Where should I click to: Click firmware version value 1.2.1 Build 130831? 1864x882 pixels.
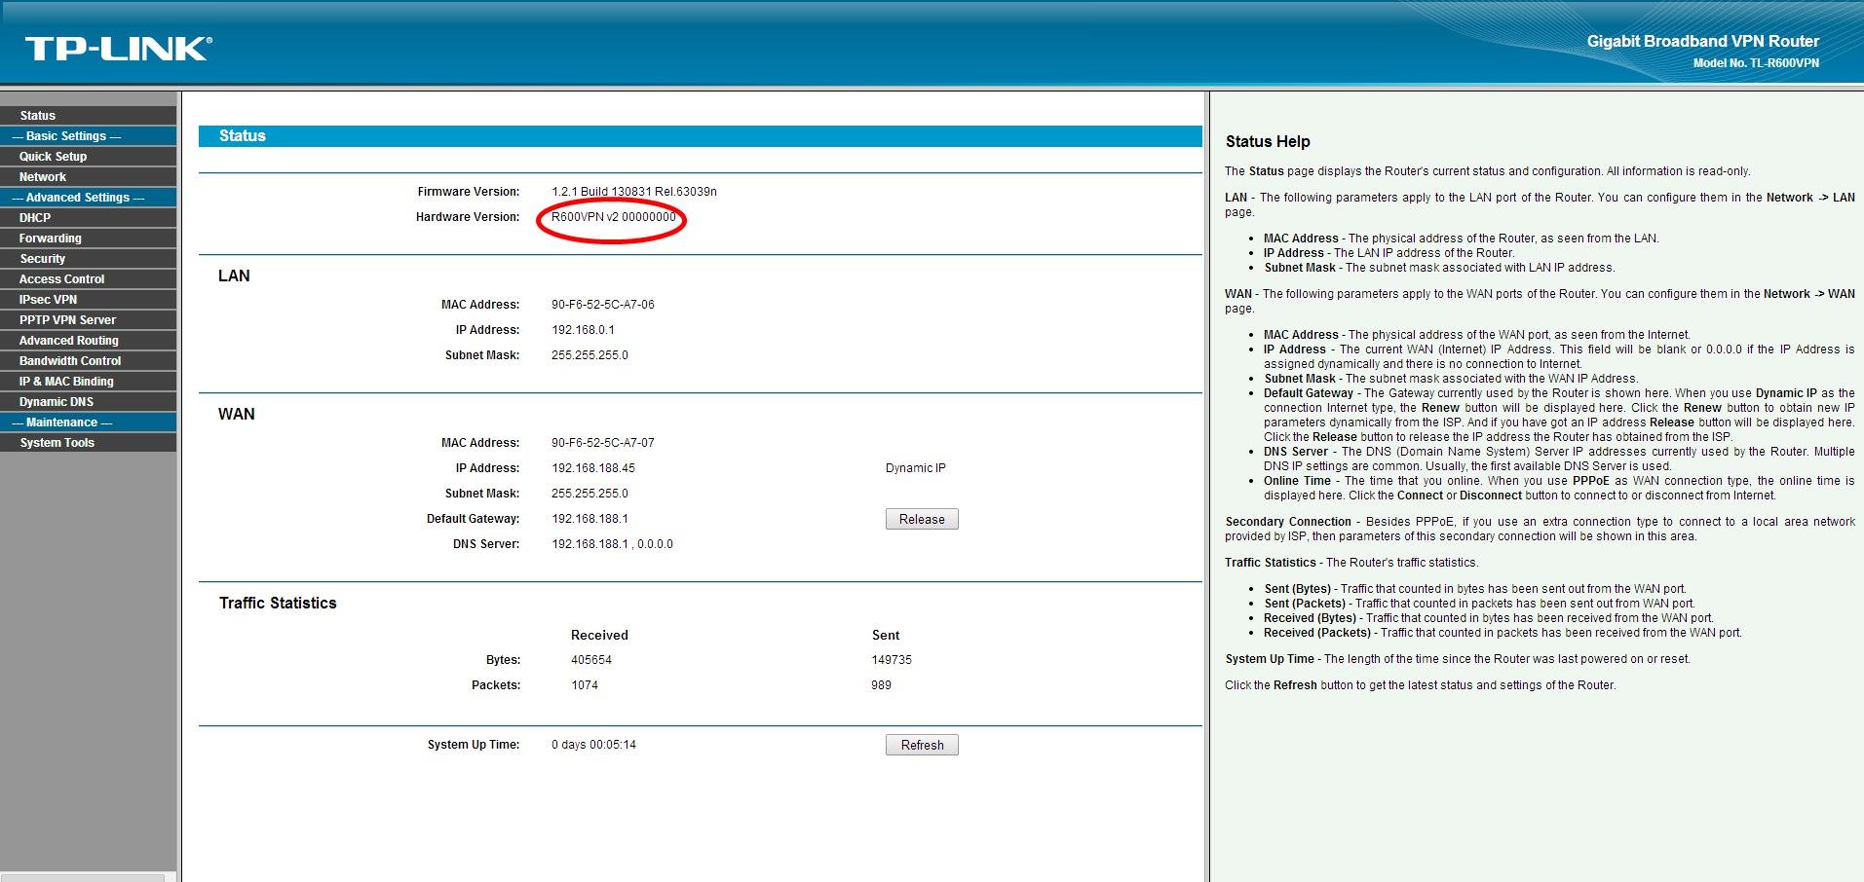tap(634, 192)
